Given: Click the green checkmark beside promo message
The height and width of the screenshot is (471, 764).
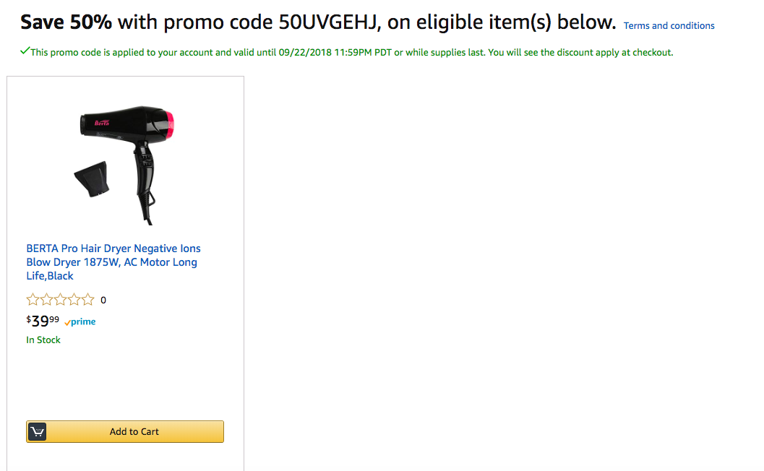Looking at the screenshot, I should 25,51.
